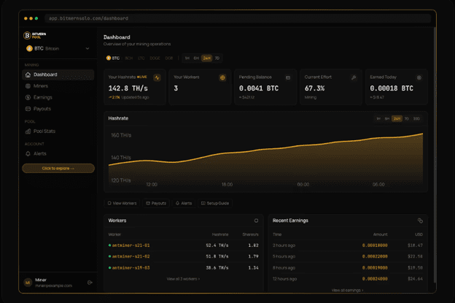This screenshot has width=455, height=303.
Task: Refresh the Workers panel via its icon
Action: (256, 220)
